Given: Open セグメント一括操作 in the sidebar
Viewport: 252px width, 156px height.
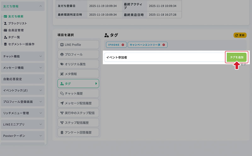Looking at the screenshot, I should click(21, 44).
